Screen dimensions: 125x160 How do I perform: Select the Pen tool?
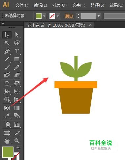tap(7, 51)
